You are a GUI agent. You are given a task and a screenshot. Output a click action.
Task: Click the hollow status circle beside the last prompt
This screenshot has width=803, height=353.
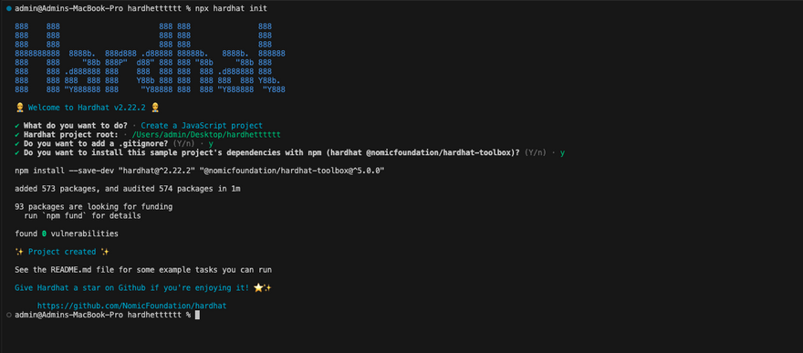click(x=9, y=315)
